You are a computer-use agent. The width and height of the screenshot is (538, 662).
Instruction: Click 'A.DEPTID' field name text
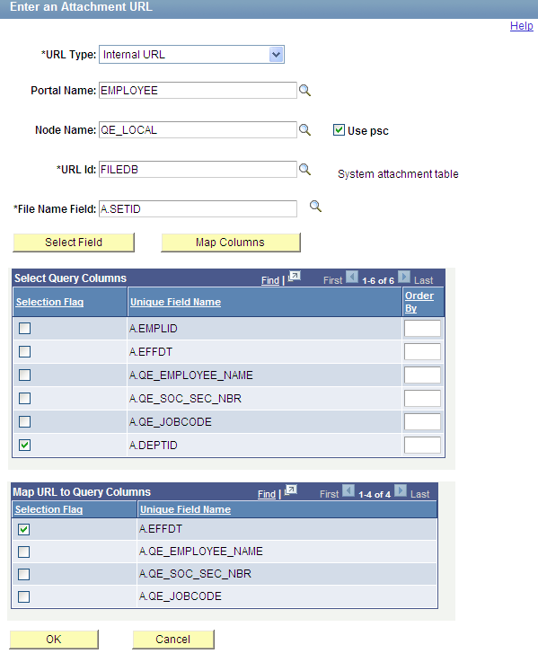[x=154, y=445]
